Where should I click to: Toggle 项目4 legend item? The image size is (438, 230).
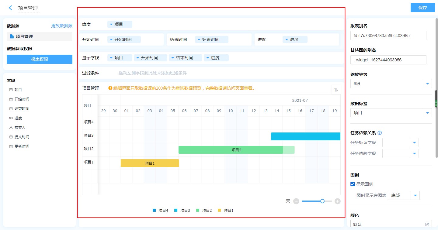160,210
